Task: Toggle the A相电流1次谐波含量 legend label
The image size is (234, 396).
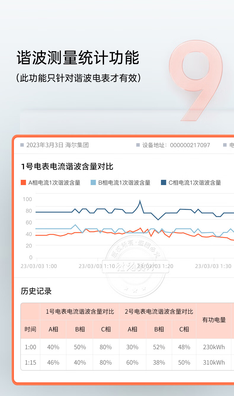Action: click(x=54, y=183)
